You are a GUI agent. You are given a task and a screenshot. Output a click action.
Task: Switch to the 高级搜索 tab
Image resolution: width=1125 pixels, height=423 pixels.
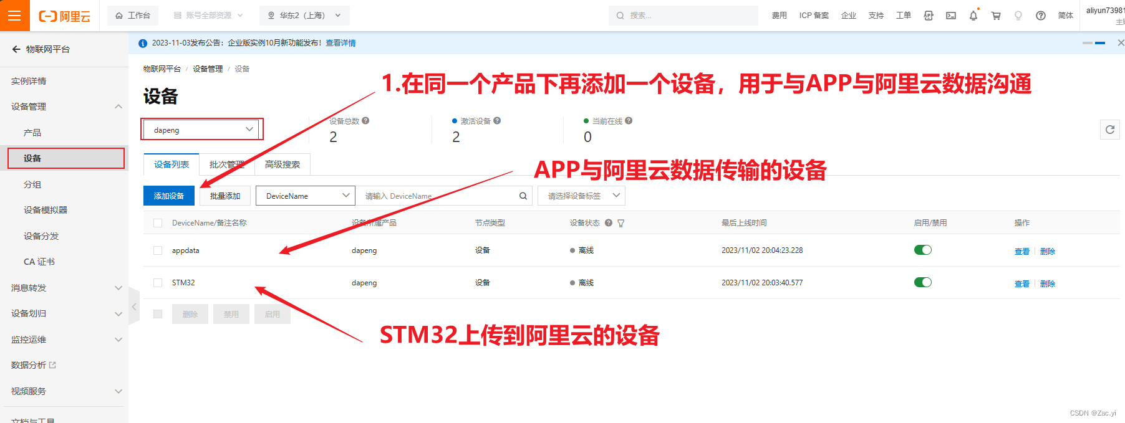282,164
